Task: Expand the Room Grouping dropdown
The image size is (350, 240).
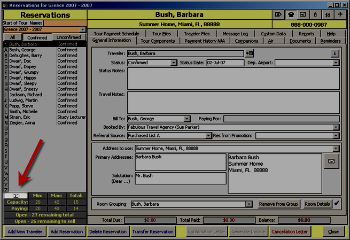Action: [249, 204]
